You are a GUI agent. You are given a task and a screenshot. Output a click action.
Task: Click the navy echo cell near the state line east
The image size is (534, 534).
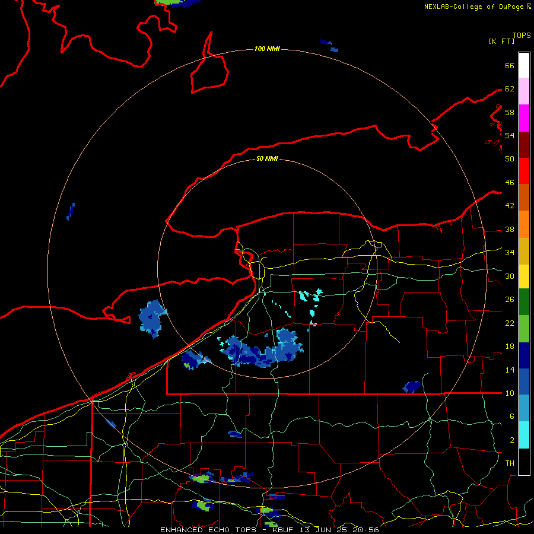point(412,387)
